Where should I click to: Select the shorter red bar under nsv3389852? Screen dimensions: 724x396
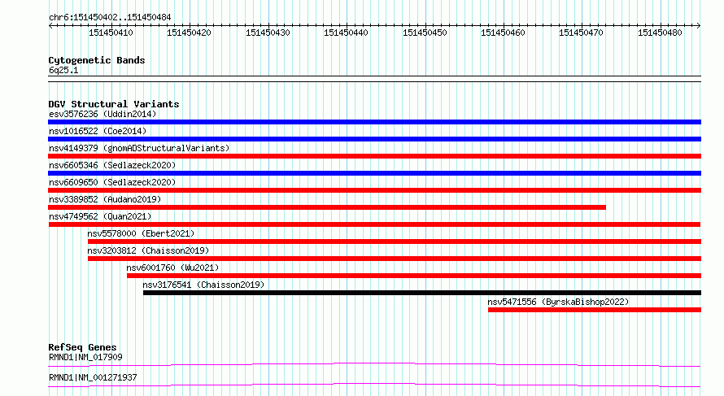click(327, 207)
